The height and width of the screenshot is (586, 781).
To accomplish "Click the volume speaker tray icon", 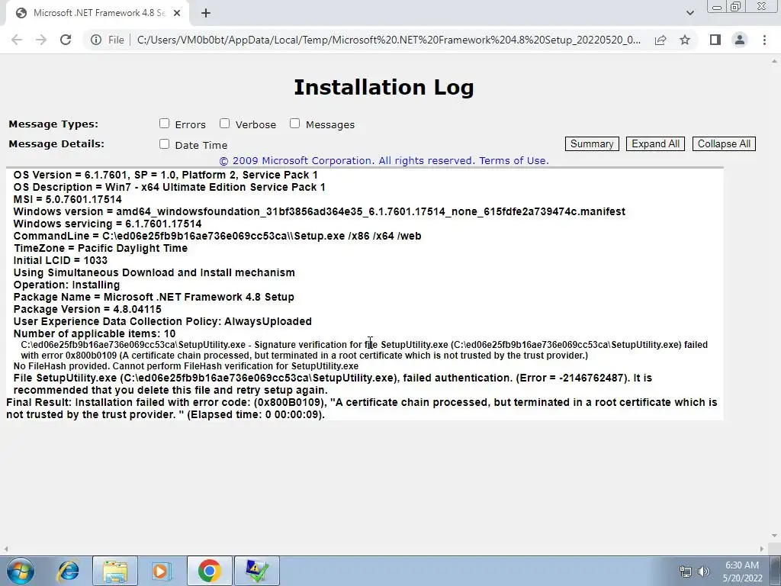I will pyautogui.click(x=703, y=572).
